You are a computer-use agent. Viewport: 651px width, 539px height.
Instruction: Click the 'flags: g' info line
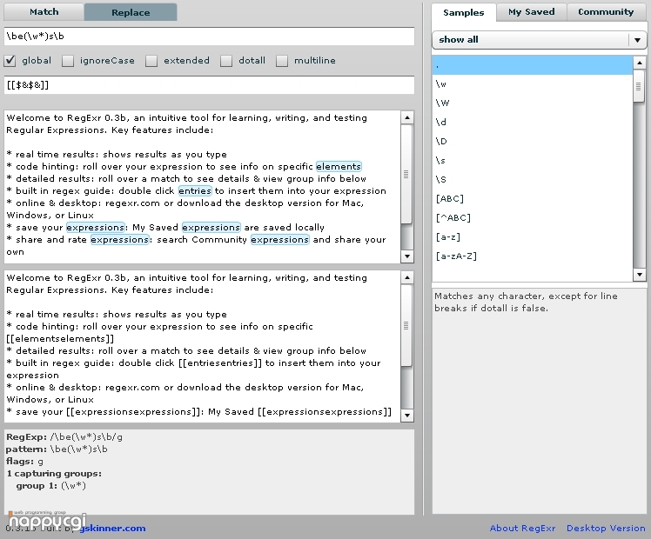pyautogui.click(x=24, y=462)
